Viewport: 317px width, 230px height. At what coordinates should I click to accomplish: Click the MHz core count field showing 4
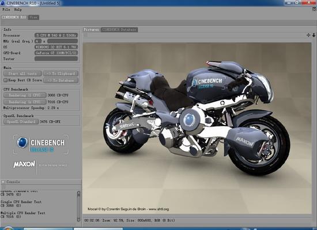pyautogui.click(x=38, y=41)
